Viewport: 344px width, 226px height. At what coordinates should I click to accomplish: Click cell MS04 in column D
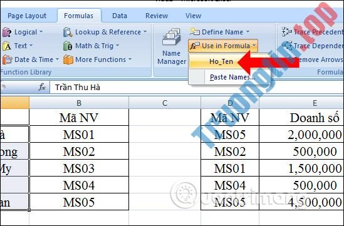click(230, 185)
